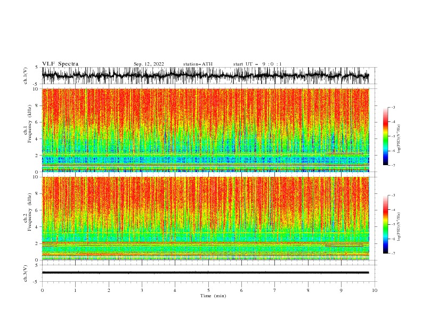Image resolution: width=422 pixels, height=326 pixels.
Task: Click the ch.1 spectrogram panel
Action: coord(205,130)
